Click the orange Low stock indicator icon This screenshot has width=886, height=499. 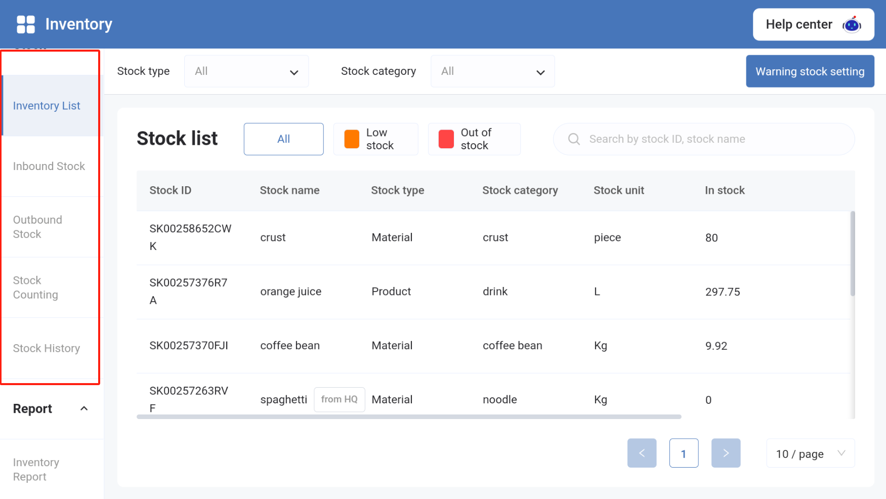tap(352, 139)
